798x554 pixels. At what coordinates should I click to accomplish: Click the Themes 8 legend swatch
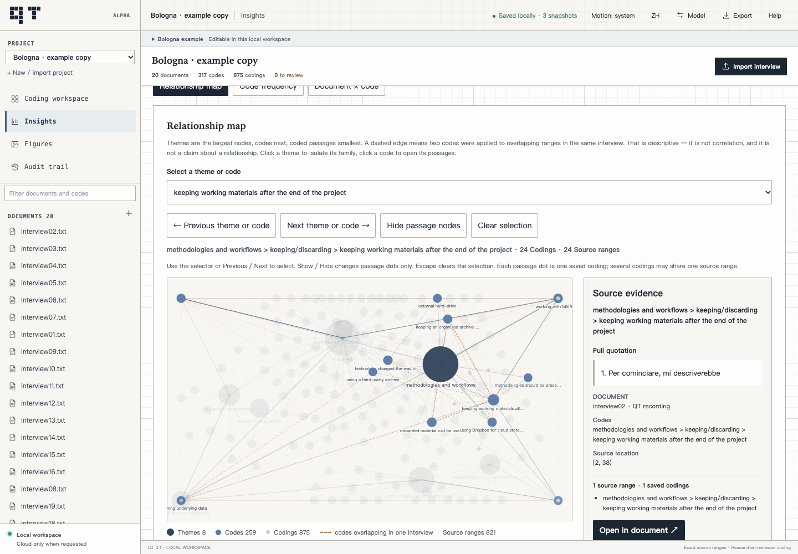tap(171, 532)
